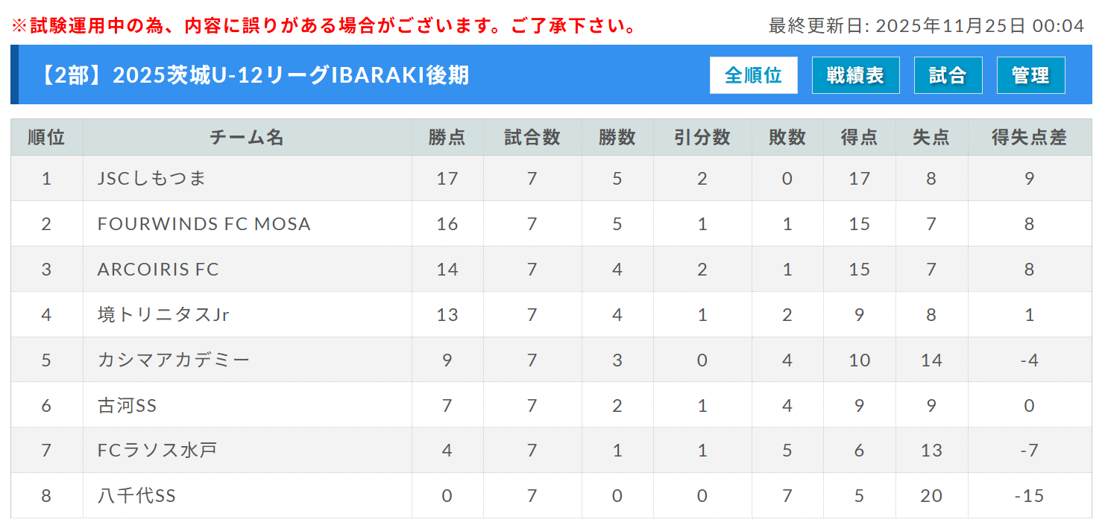Click the 順位 column header
Viewport: 1105px width, 531px height.
(46, 138)
